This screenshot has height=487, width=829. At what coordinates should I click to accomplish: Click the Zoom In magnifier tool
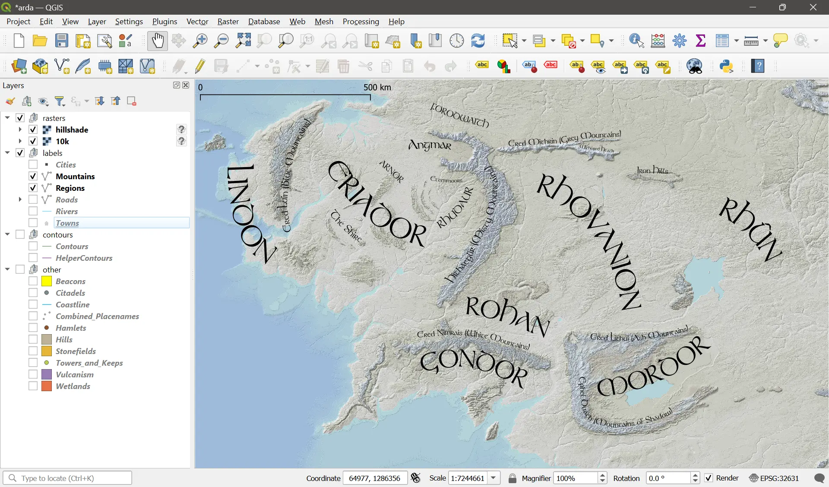(x=200, y=41)
